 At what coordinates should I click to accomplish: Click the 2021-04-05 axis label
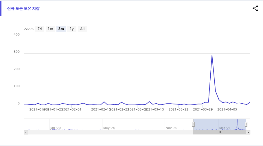point(227,109)
